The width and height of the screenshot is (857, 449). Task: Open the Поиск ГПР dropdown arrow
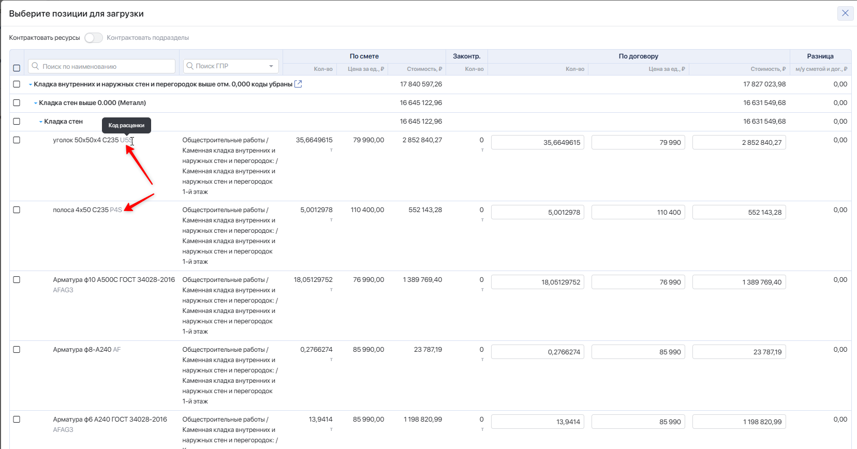tap(271, 66)
